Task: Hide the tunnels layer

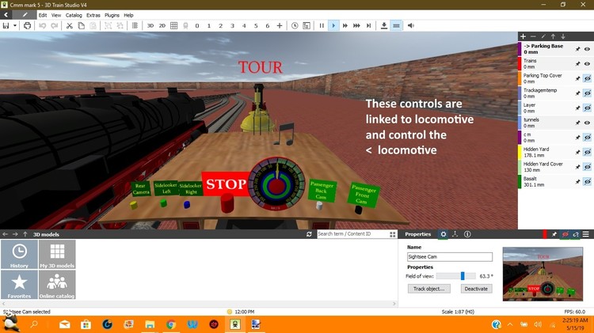Action: pos(587,123)
